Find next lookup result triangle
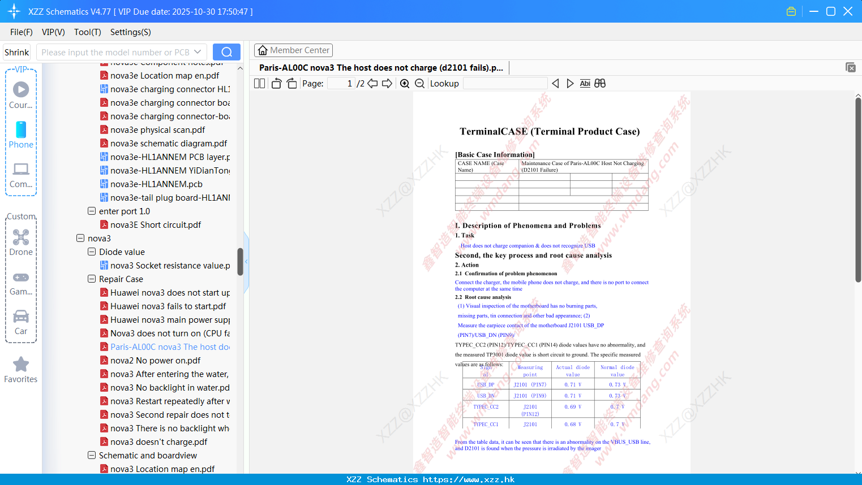The height and width of the screenshot is (485, 862). tap(570, 83)
